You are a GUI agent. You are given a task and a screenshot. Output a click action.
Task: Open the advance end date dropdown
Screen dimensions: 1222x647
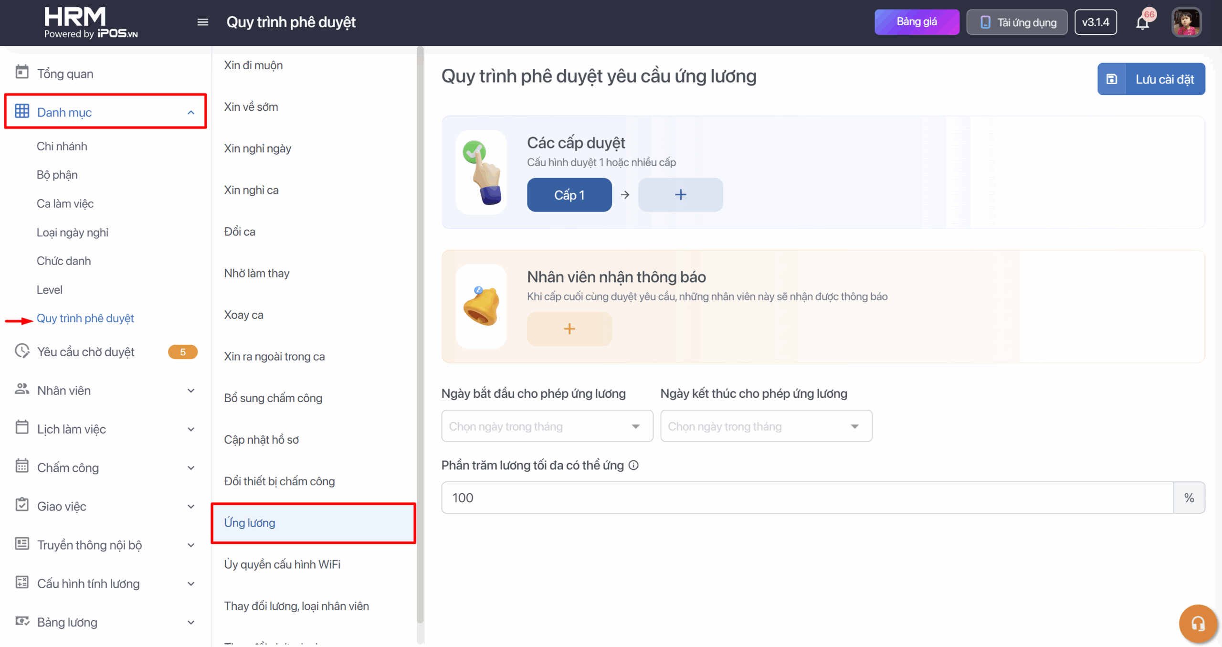[x=766, y=426]
